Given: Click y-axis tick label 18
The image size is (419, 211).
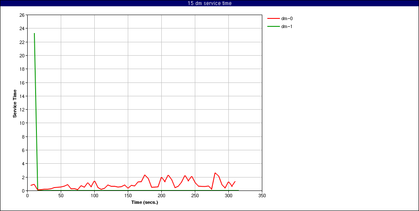Looking at the screenshot, I should [x=22, y=69].
